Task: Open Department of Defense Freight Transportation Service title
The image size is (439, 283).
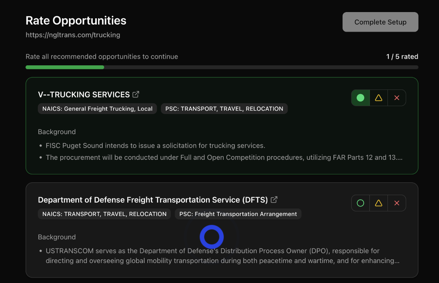Action: 153,200
